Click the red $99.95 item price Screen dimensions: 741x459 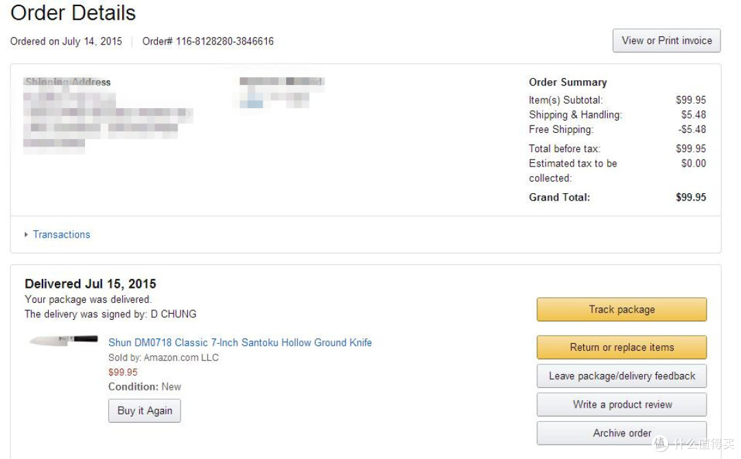123,372
